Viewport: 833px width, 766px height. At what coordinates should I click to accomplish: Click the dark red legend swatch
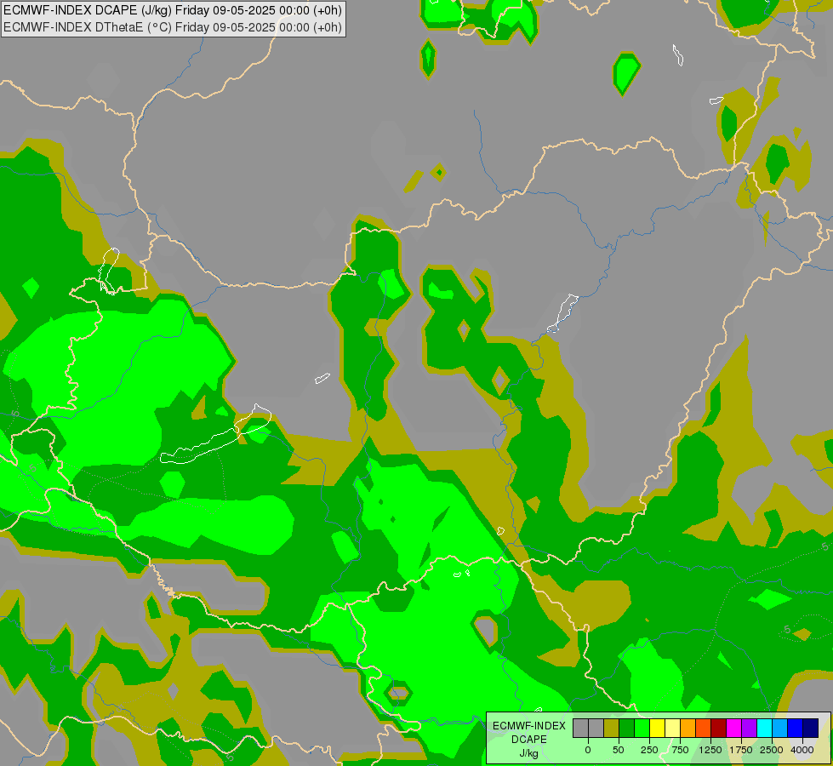[x=719, y=728]
